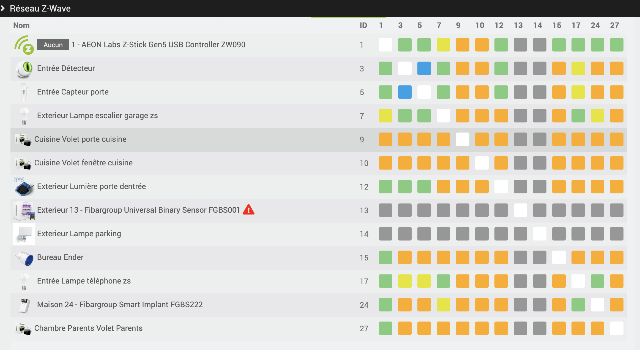
Task: Open the Chambre Parents Volet Parents device
Action: tap(88, 328)
